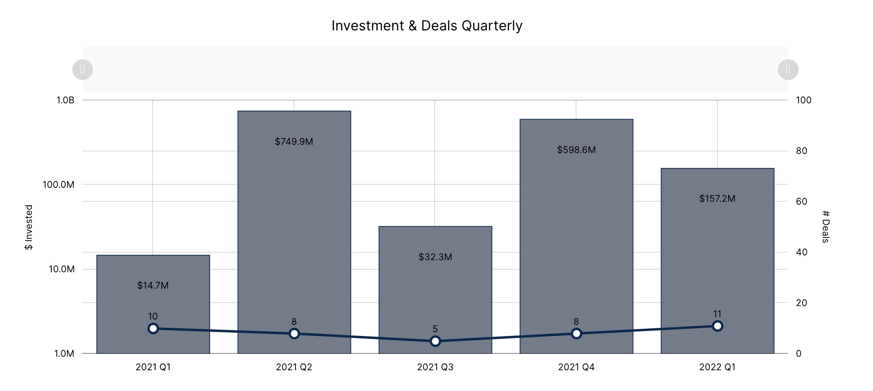Click the # Deals axis title
873x391 pixels.
826,227
